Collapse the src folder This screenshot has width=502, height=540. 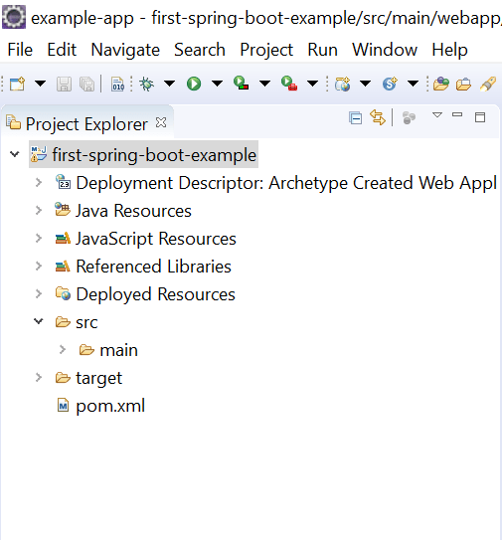point(38,321)
